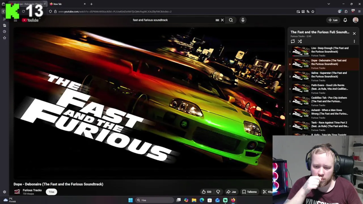This screenshot has height=204, width=363.
Task: Dislike the video
Action: click(218, 192)
